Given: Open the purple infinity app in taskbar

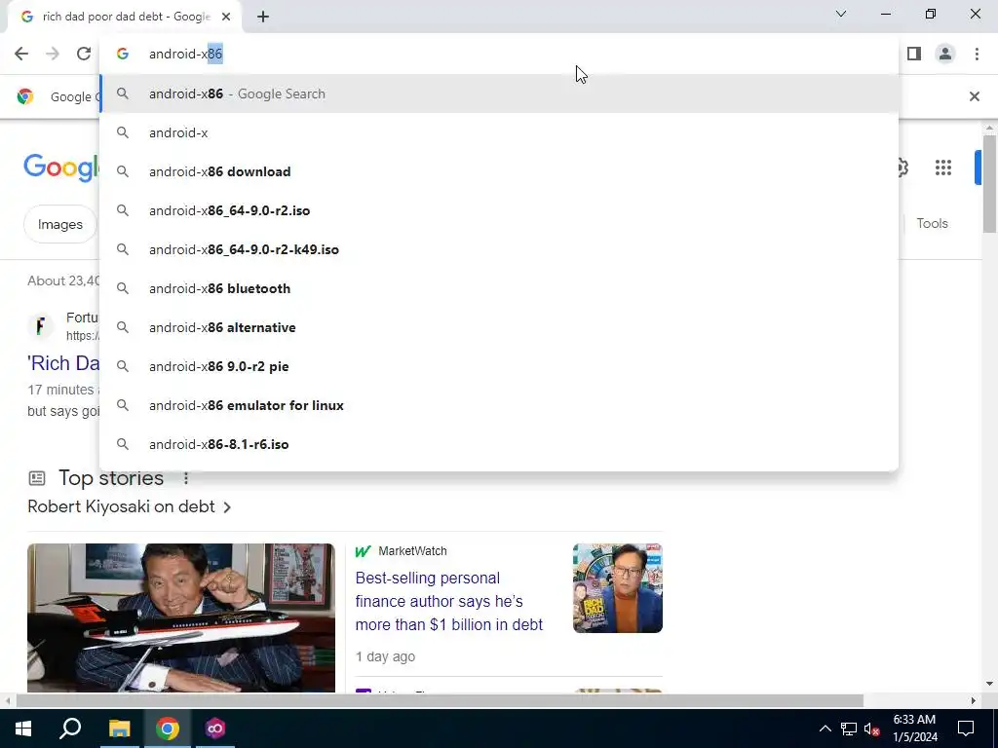Looking at the screenshot, I should coord(215,729).
